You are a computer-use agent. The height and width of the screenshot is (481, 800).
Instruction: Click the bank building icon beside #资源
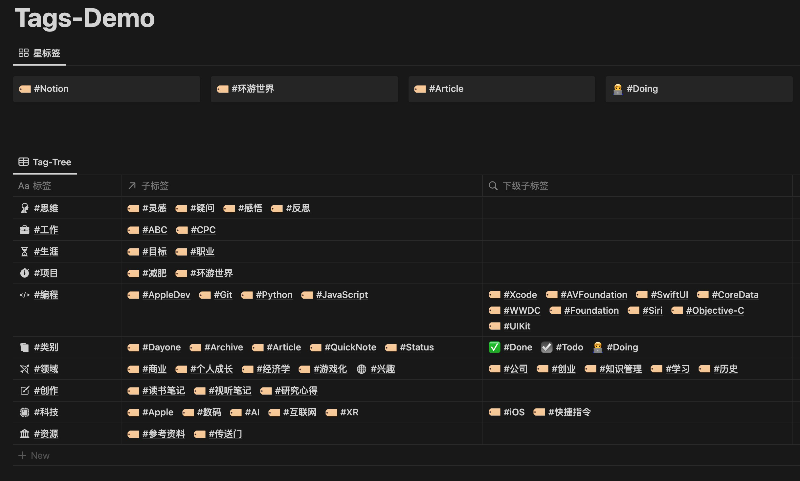pos(25,434)
